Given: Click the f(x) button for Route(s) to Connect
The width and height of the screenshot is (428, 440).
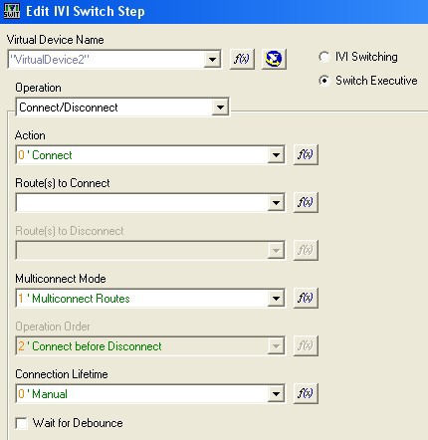Looking at the screenshot, I should click(306, 202).
